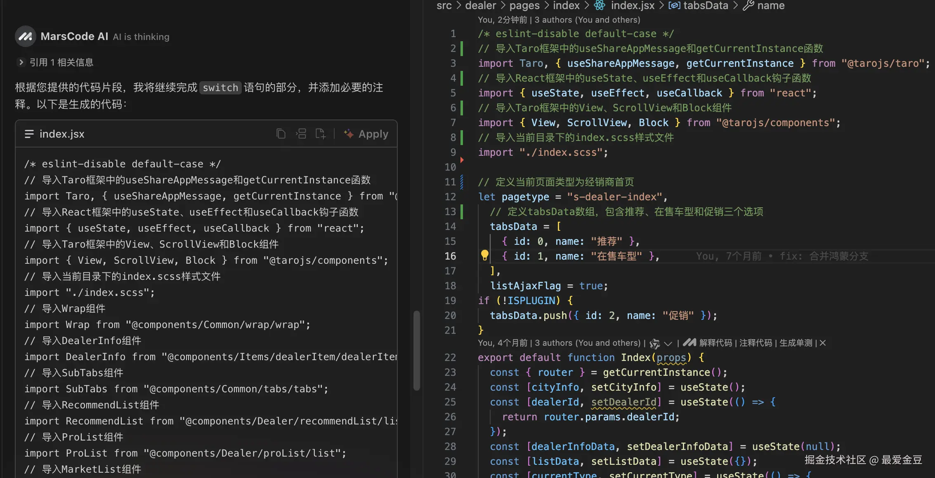Select the tabsData breadcrumb item
The width and height of the screenshot is (935, 478).
pos(706,6)
